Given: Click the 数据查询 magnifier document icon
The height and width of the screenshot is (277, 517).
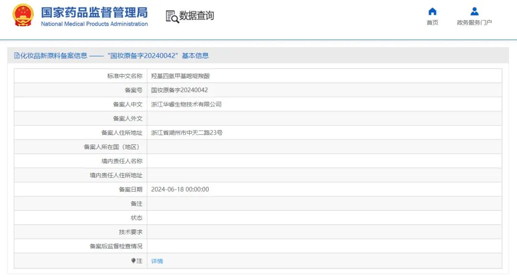Looking at the screenshot, I should click(x=172, y=17).
